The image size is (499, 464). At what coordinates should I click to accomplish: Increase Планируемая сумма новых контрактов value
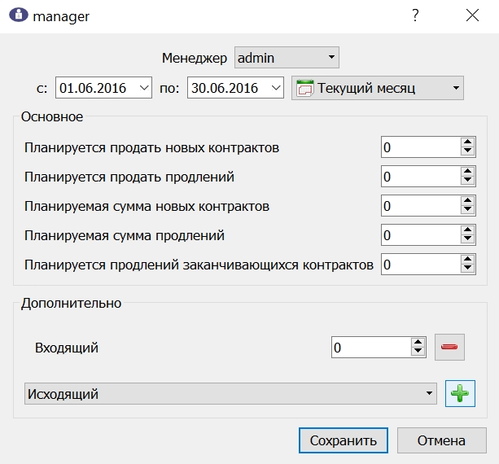point(467,201)
